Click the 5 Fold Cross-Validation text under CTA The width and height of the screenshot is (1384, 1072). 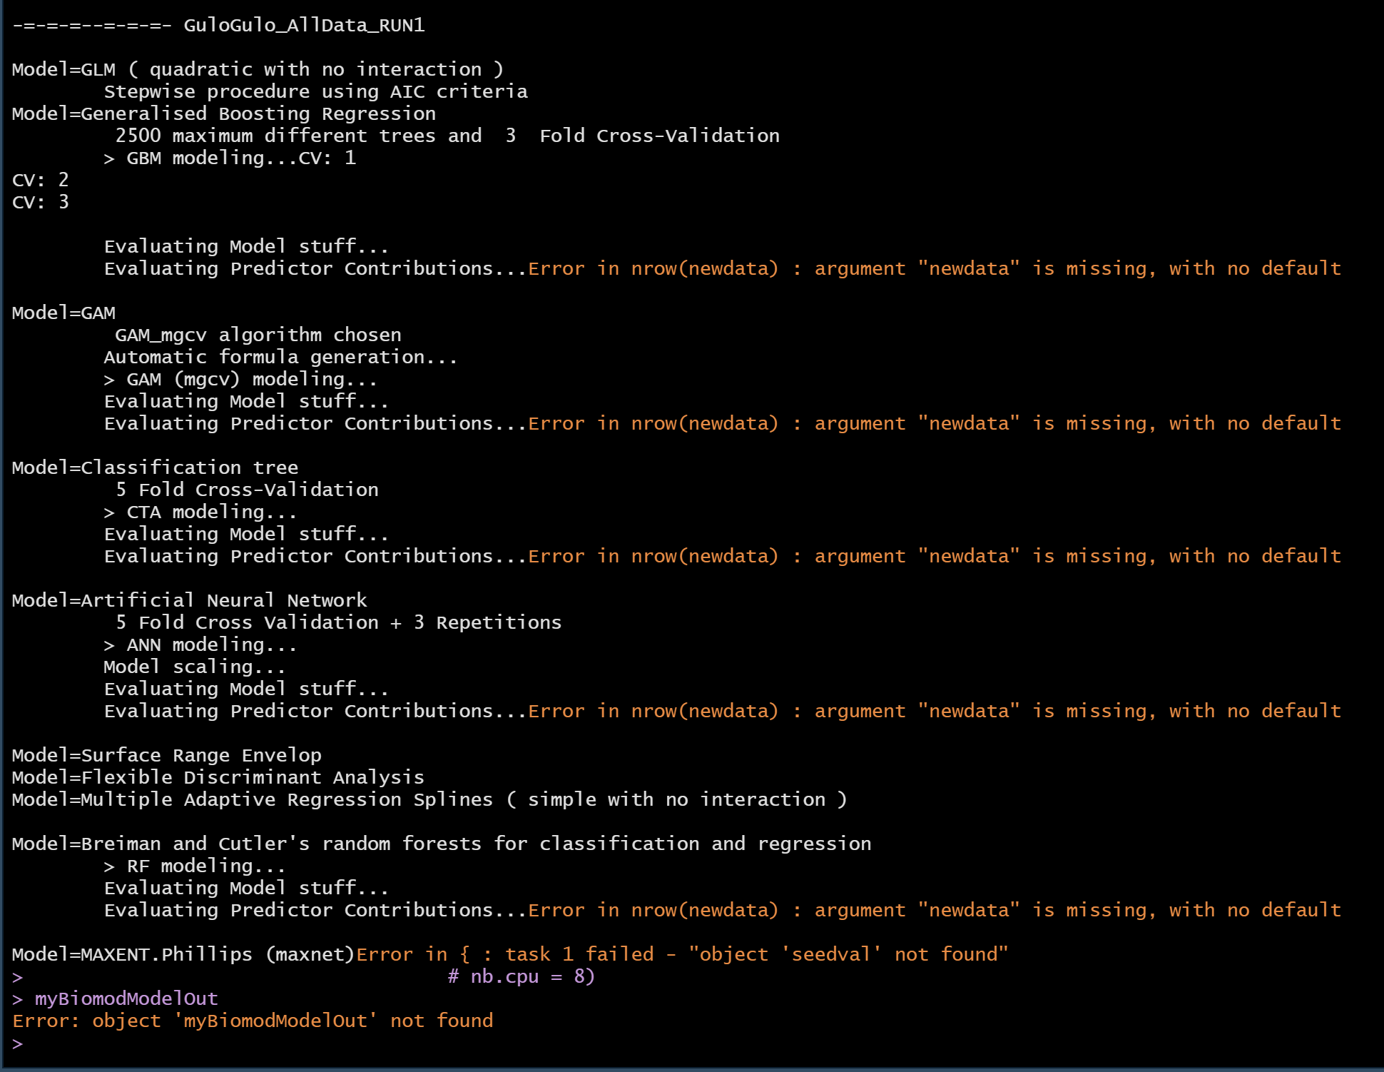click(246, 489)
